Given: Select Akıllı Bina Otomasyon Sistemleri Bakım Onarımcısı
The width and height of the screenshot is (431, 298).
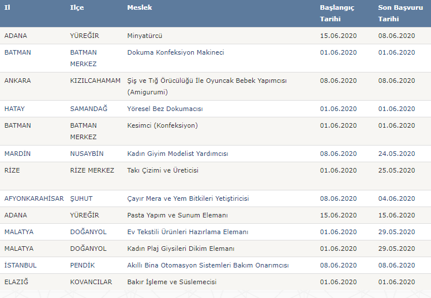Looking at the screenshot, I should (x=208, y=265).
